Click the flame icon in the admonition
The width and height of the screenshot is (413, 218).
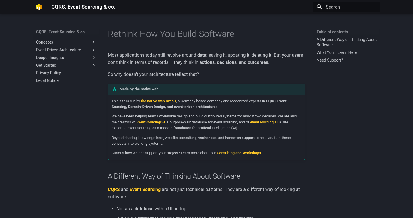[x=114, y=89]
